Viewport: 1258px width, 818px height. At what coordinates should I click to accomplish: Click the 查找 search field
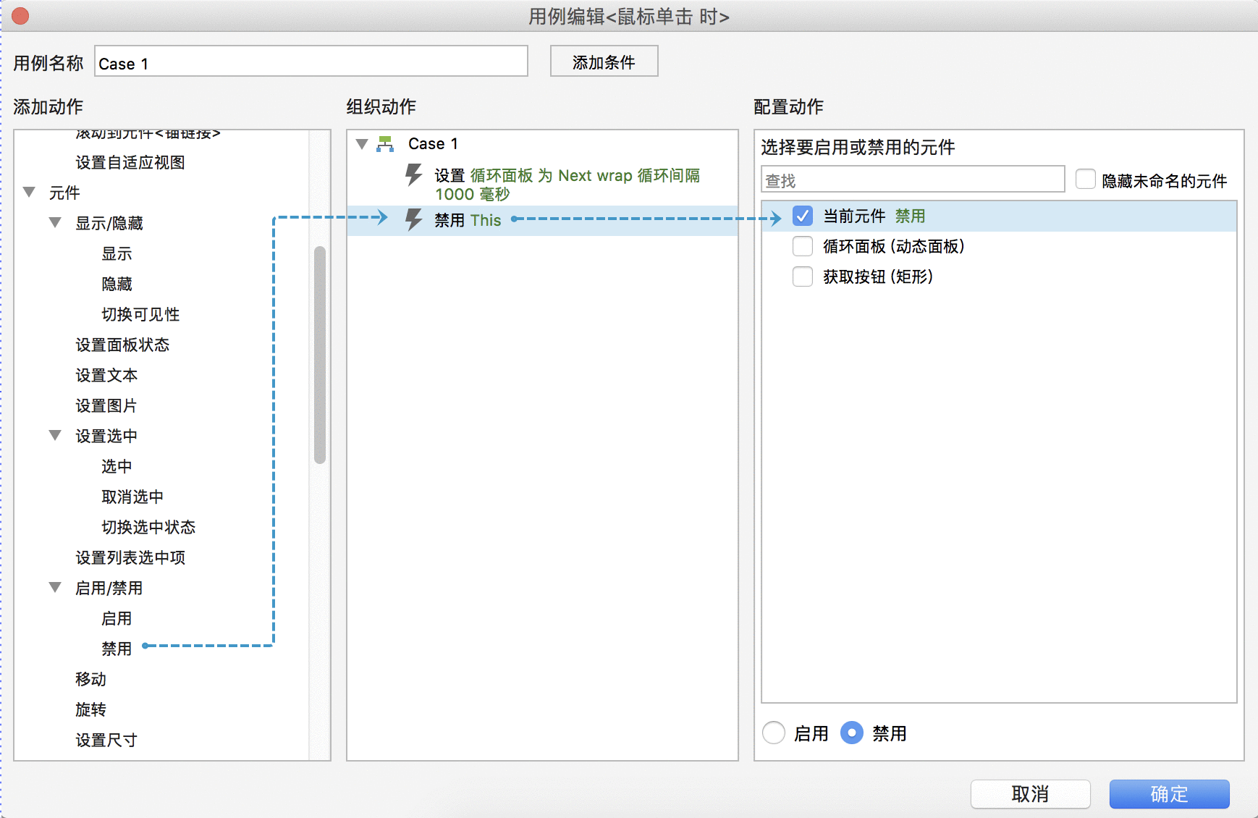coord(913,180)
